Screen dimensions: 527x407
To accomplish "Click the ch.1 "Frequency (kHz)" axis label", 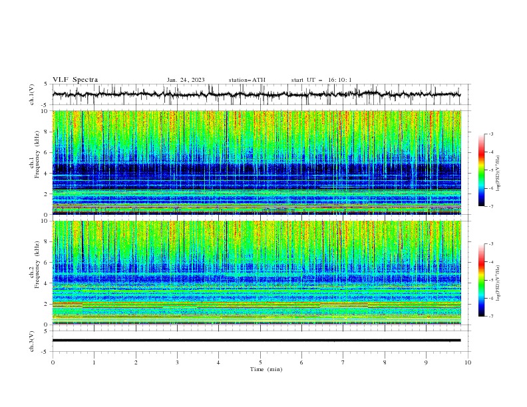I will (x=37, y=154).
